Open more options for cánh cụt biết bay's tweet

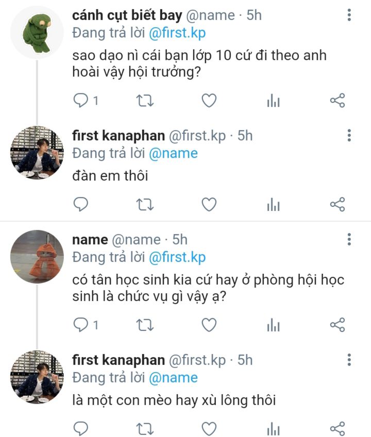click(349, 15)
